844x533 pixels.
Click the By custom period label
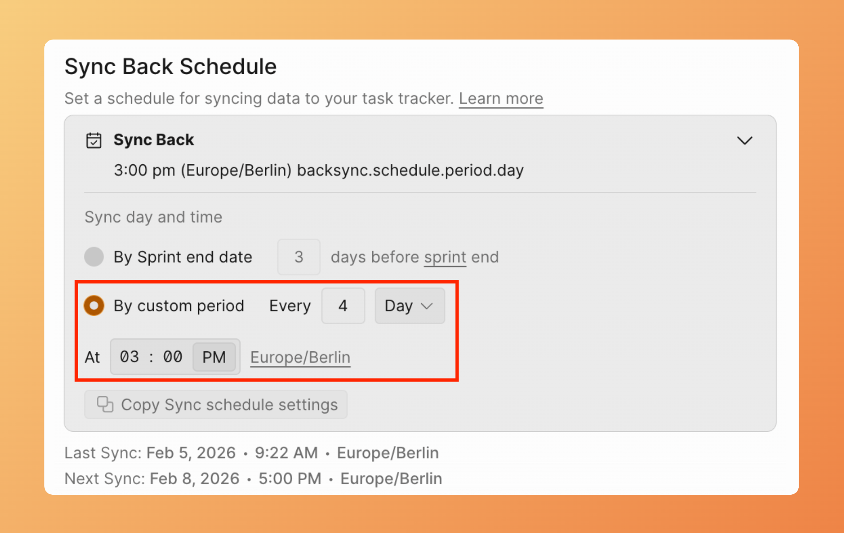click(179, 306)
